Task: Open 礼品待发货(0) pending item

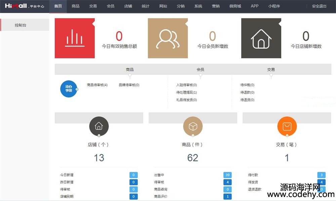Action: click(186, 100)
